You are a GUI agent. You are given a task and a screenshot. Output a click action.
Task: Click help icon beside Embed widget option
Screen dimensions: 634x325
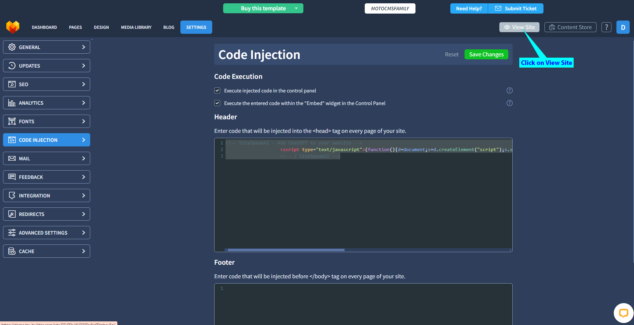pos(509,103)
